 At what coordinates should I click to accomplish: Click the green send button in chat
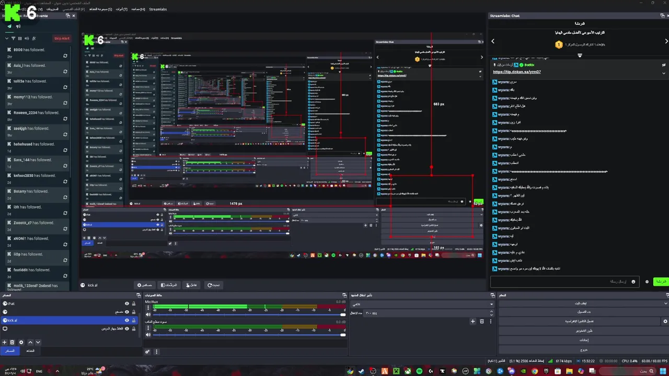tap(661, 281)
